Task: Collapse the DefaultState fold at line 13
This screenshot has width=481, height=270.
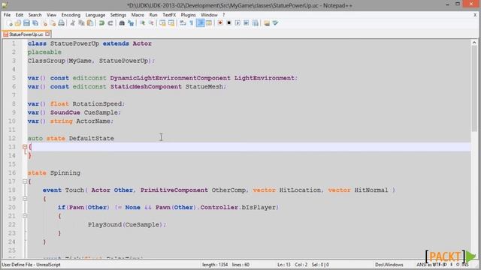Action: 25,147
